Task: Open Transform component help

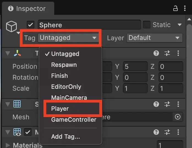Action: [x=156, y=53]
